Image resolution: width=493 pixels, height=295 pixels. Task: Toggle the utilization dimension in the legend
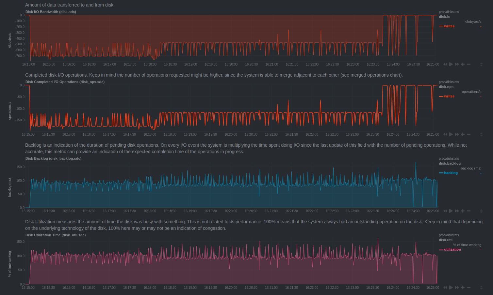coord(452,249)
